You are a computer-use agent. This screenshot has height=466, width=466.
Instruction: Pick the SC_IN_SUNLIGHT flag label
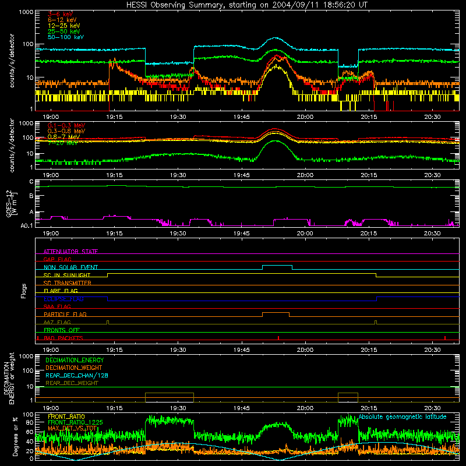(x=67, y=275)
